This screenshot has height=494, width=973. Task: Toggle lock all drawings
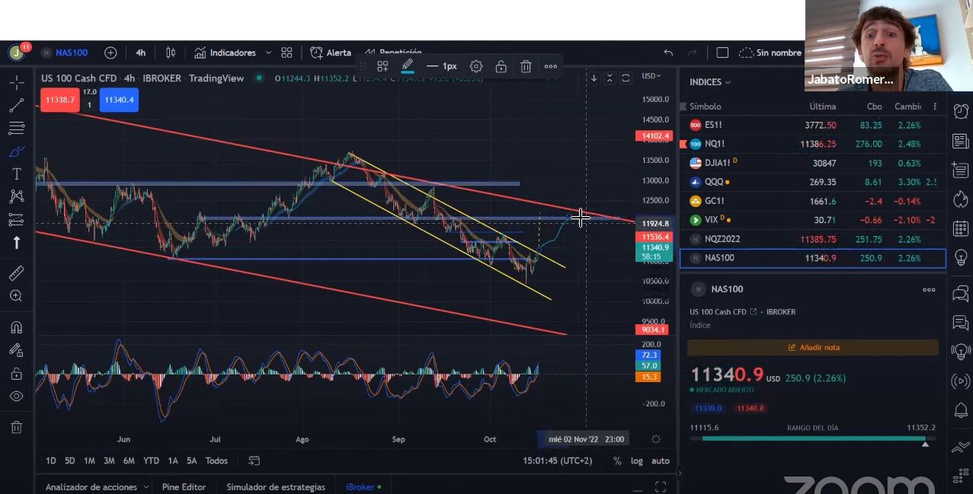(16, 374)
